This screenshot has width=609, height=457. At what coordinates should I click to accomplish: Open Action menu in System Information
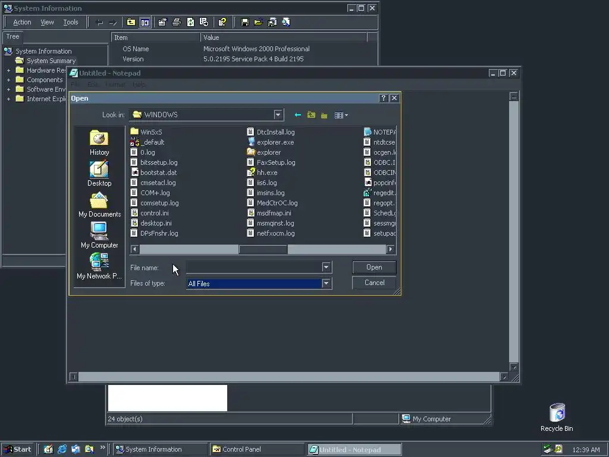pos(22,22)
